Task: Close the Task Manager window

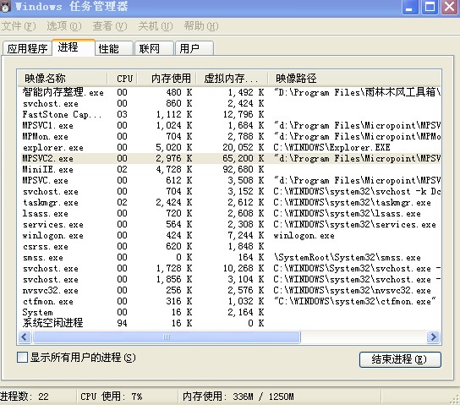Action: click(450, 7)
